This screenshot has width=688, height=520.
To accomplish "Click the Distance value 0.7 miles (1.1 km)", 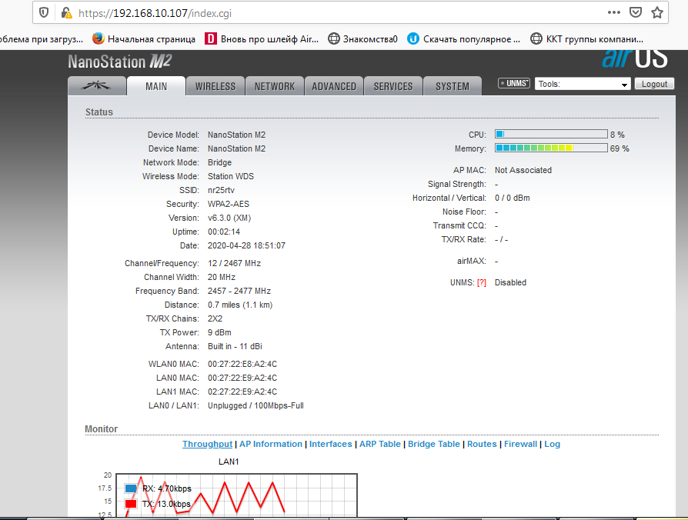I will click(x=240, y=305).
